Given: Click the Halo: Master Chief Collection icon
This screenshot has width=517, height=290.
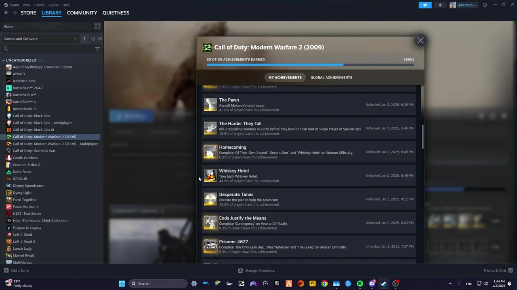Looking at the screenshot, I should pos(9,220).
